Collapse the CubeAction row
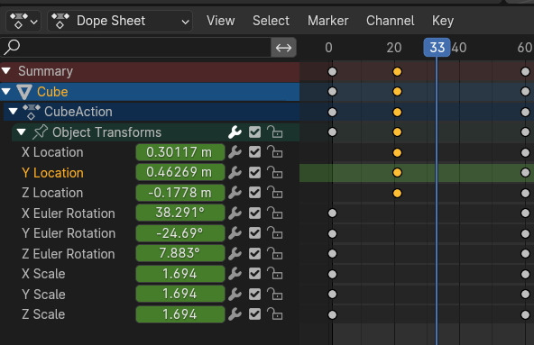534x345 pixels. (x=14, y=112)
